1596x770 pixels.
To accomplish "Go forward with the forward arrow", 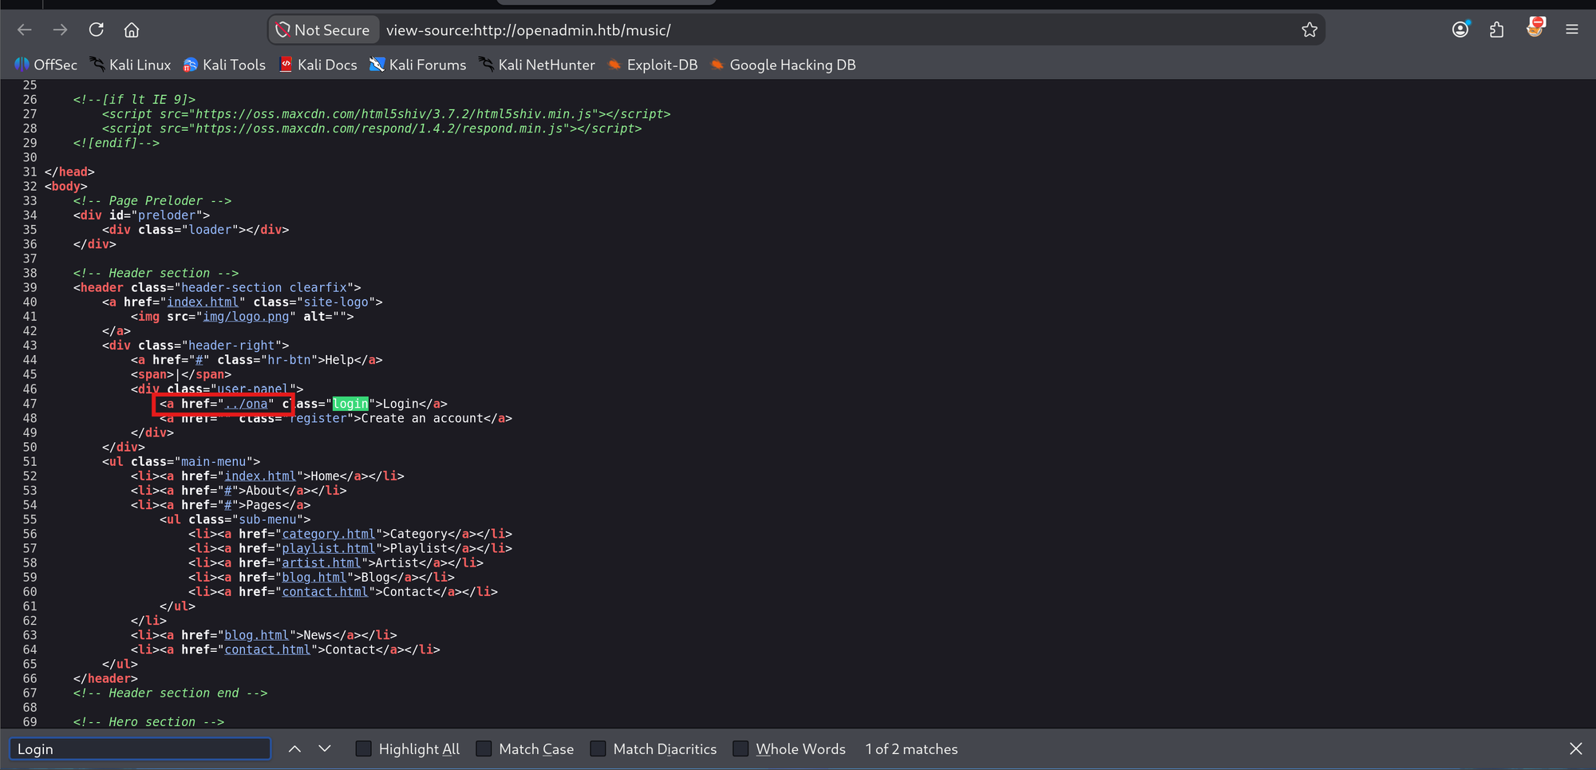I will coord(61,30).
